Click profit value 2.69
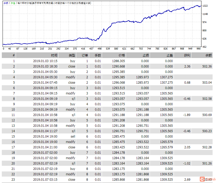This screenshot has height=183, width=218. tap(187, 180)
